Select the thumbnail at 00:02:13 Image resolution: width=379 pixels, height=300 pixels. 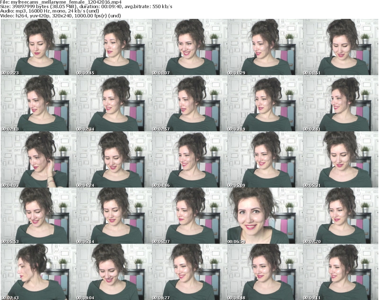pos(38,103)
